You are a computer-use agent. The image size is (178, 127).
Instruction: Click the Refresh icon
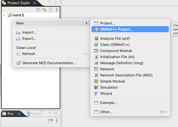[x=18, y=54]
